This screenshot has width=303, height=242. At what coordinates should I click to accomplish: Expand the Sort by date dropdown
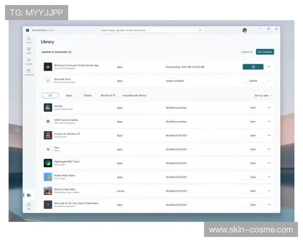click(263, 95)
